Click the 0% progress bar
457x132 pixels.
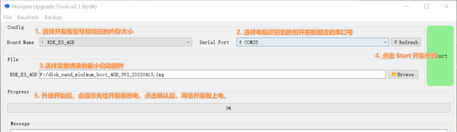pyautogui.click(x=228, y=108)
